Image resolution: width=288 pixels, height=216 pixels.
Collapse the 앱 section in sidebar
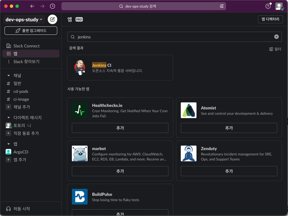click(x=8, y=144)
